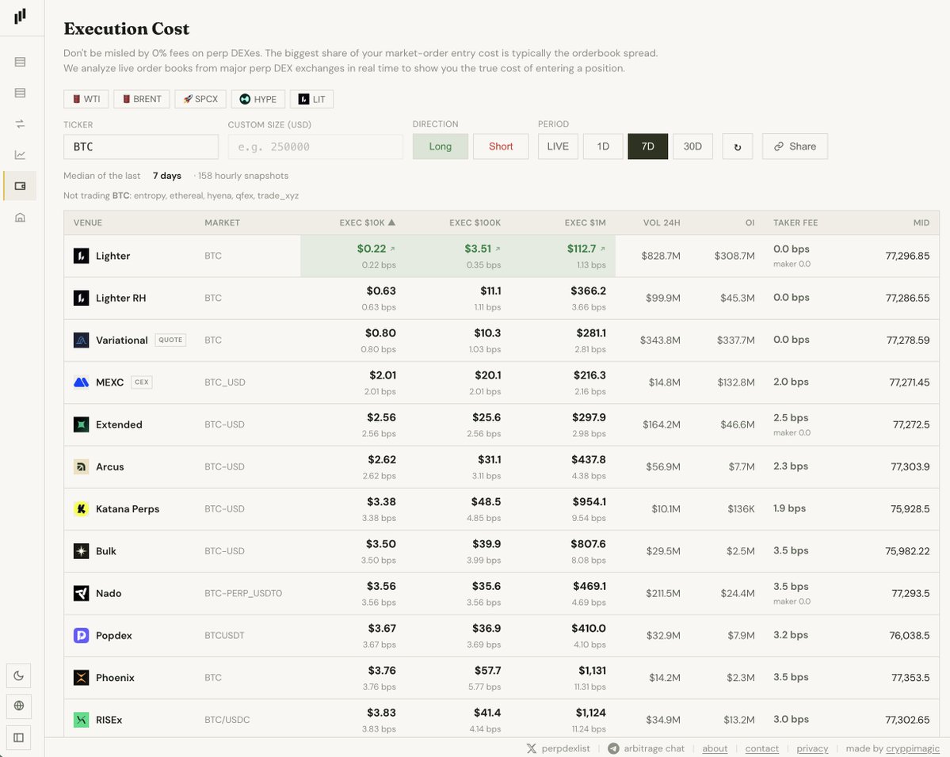The image size is (950, 757).
Task: Switch period to 7D
Action: coord(647,146)
